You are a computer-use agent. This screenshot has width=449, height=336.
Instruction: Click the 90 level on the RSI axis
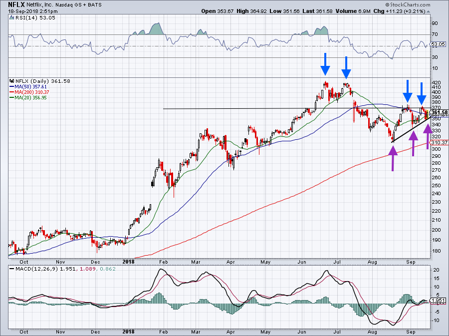coord(435,23)
